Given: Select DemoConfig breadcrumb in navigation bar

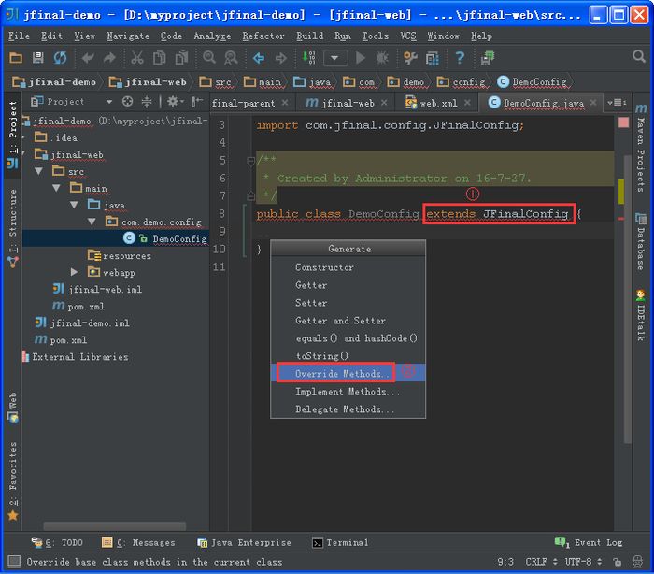Looking at the screenshot, I should pos(533,82).
